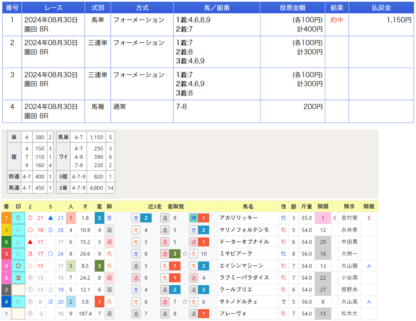416x321 pixels.
Task: Click the 捲 running-style tag in アカリリッキー's row
Action: pos(194,218)
